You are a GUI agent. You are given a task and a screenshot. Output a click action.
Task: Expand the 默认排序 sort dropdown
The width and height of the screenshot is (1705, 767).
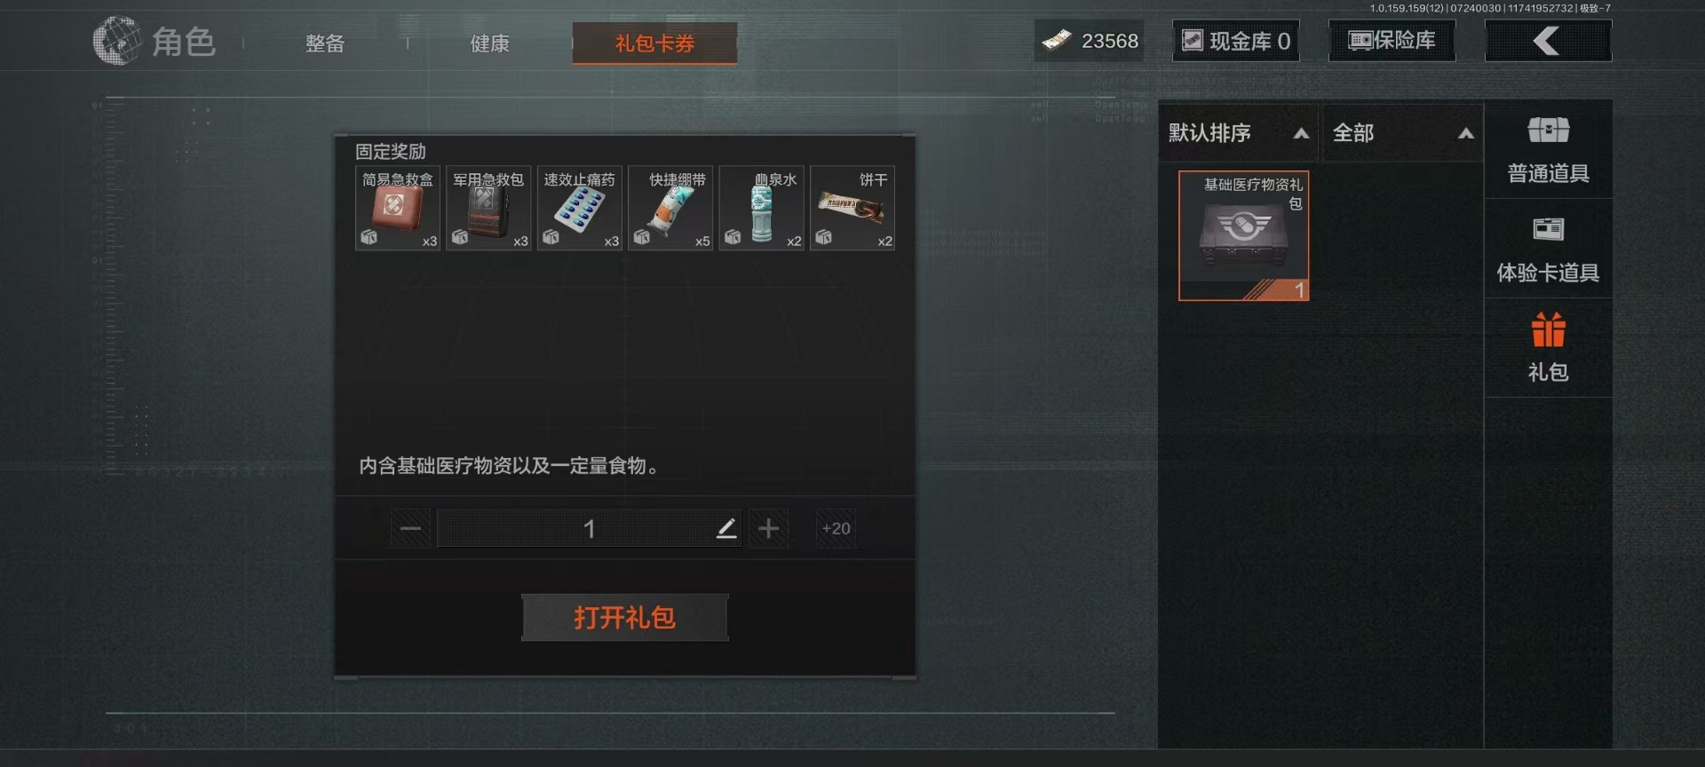pyautogui.click(x=1239, y=133)
